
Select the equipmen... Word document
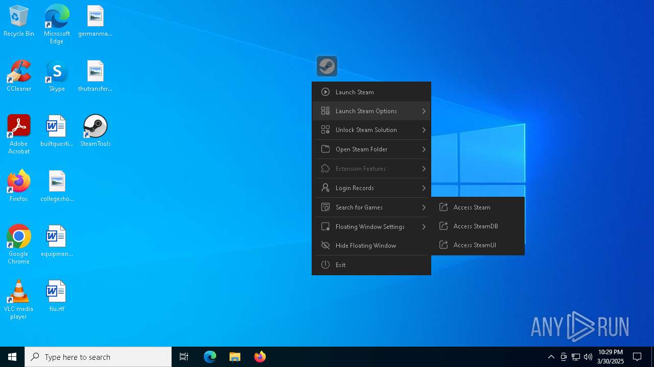[x=57, y=241]
